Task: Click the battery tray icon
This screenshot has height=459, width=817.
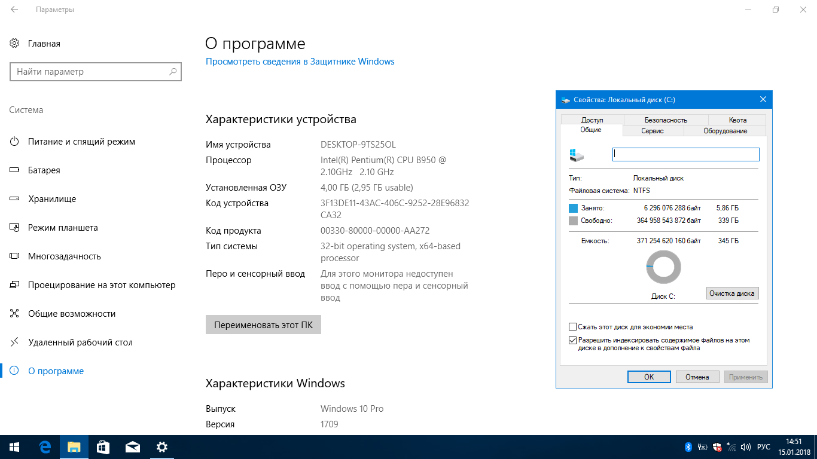Action: pos(702,447)
